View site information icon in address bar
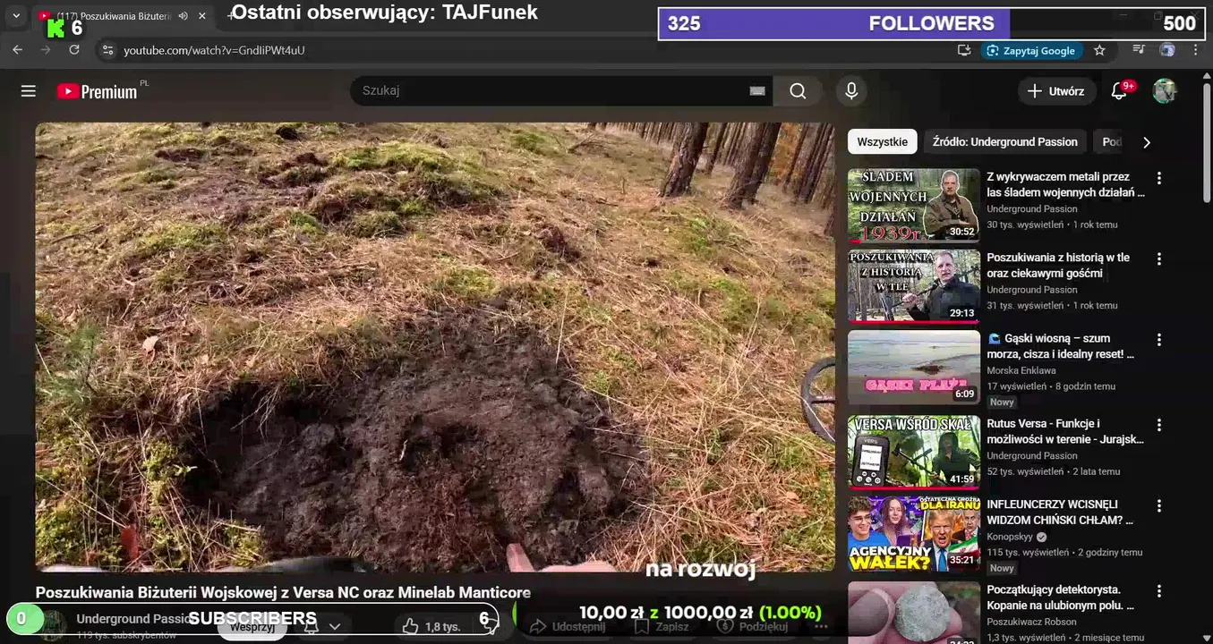This screenshot has width=1213, height=644. pos(107,50)
